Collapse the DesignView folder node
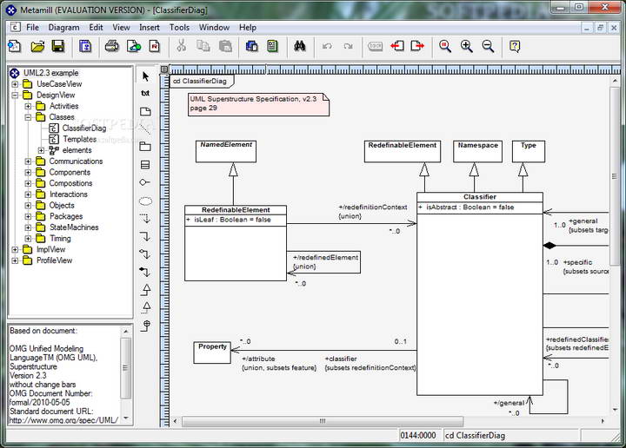Viewport: 626px width, 448px height. point(15,96)
